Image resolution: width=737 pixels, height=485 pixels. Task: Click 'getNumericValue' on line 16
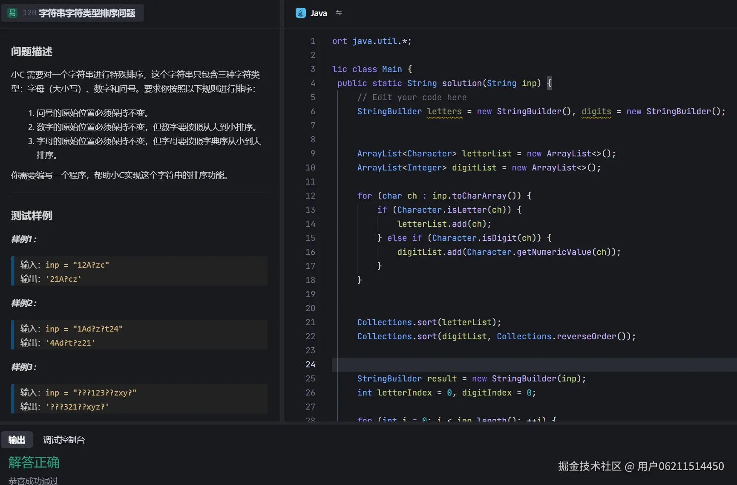pyautogui.click(x=554, y=252)
